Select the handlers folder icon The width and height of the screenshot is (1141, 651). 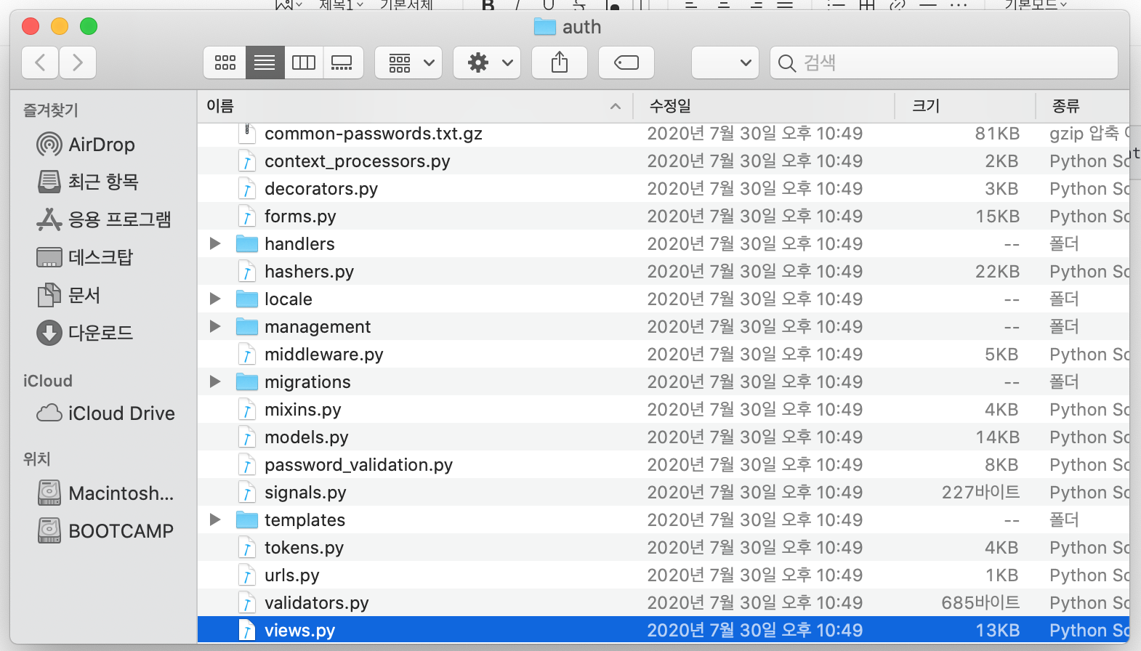point(247,244)
